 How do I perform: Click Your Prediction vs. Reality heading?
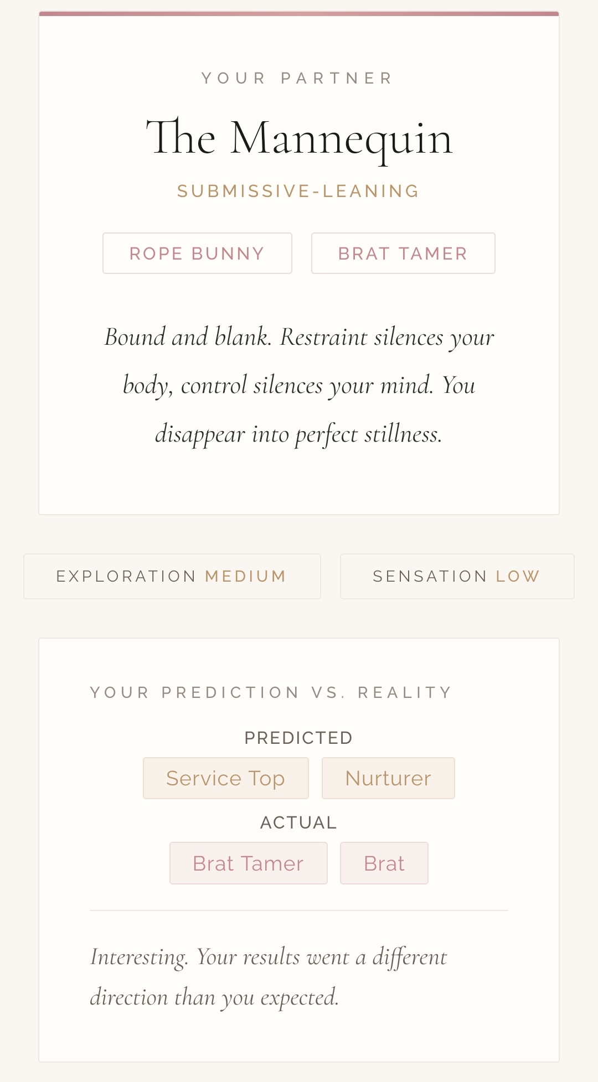click(271, 692)
